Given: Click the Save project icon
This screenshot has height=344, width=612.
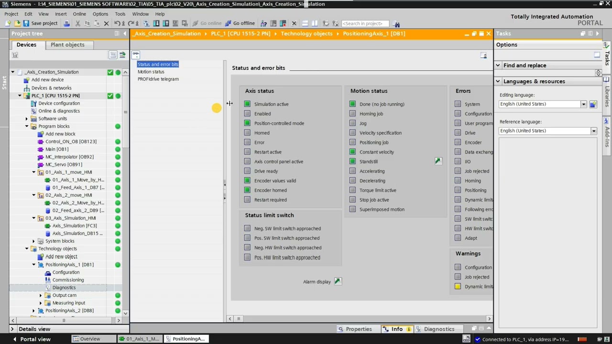Looking at the screenshot, I should (26, 23).
